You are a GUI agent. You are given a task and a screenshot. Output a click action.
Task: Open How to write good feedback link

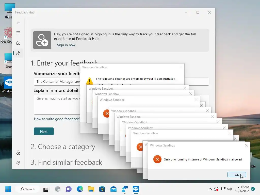(57, 119)
